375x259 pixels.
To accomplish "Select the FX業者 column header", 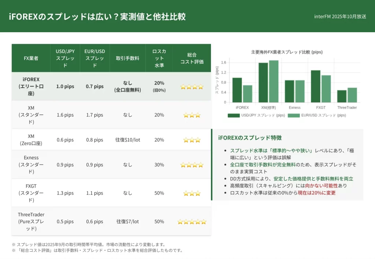I will tap(31, 58).
